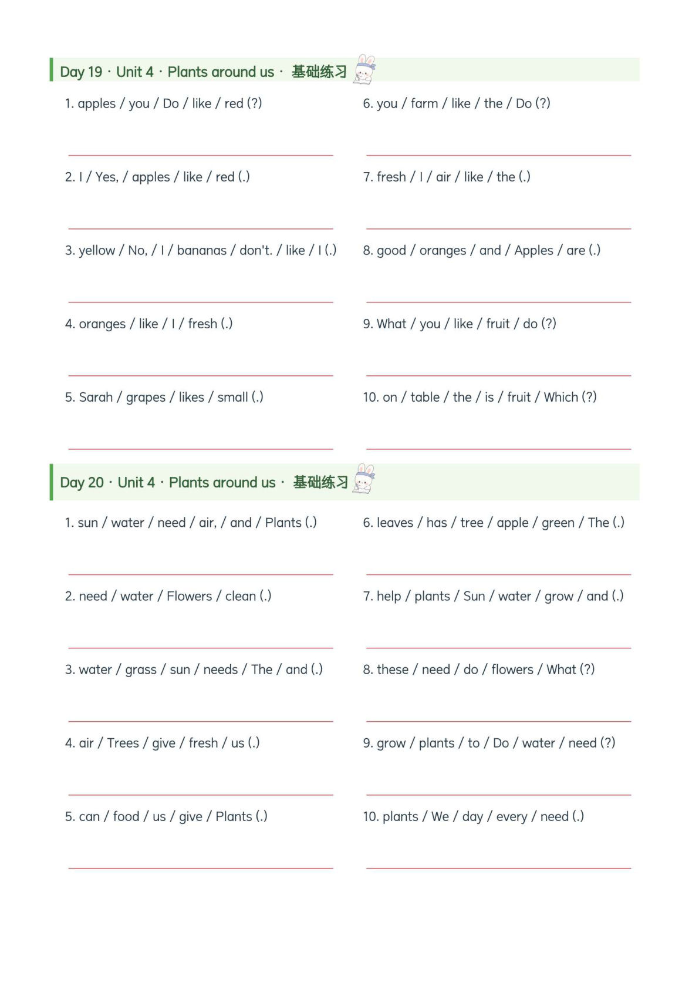This screenshot has height=989, width=699.
Task: Click answer line under 'sun / water / need / air'
Action: pyautogui.click(x=201, y=574)
